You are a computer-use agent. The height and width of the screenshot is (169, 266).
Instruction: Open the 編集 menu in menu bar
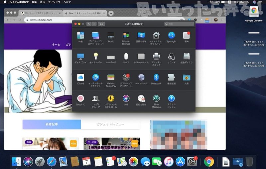click(x=34, y=2)
